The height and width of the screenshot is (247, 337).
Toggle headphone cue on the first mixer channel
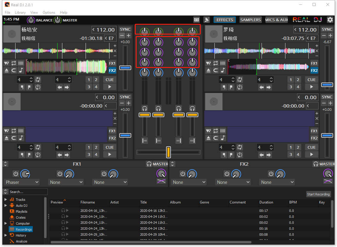pos(145,108)
